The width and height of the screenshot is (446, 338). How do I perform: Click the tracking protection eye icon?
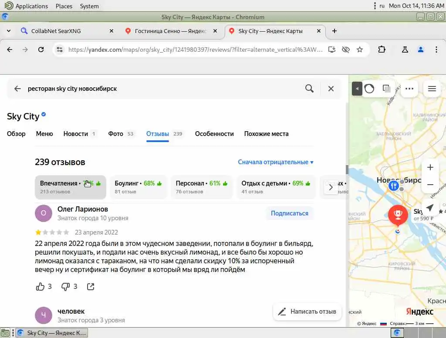click(345, 50)
